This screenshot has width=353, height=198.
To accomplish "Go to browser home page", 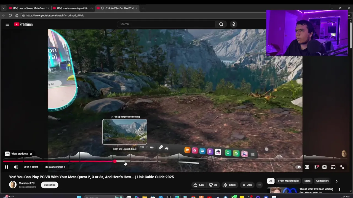I will pyautogui.click(x=17, y=15).
